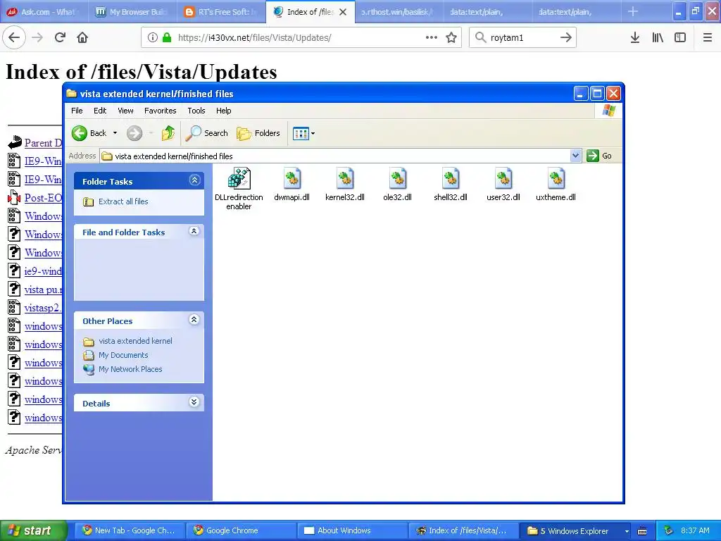Go Back in Explorer window
The image size is (721, 541).
point(89,133)
